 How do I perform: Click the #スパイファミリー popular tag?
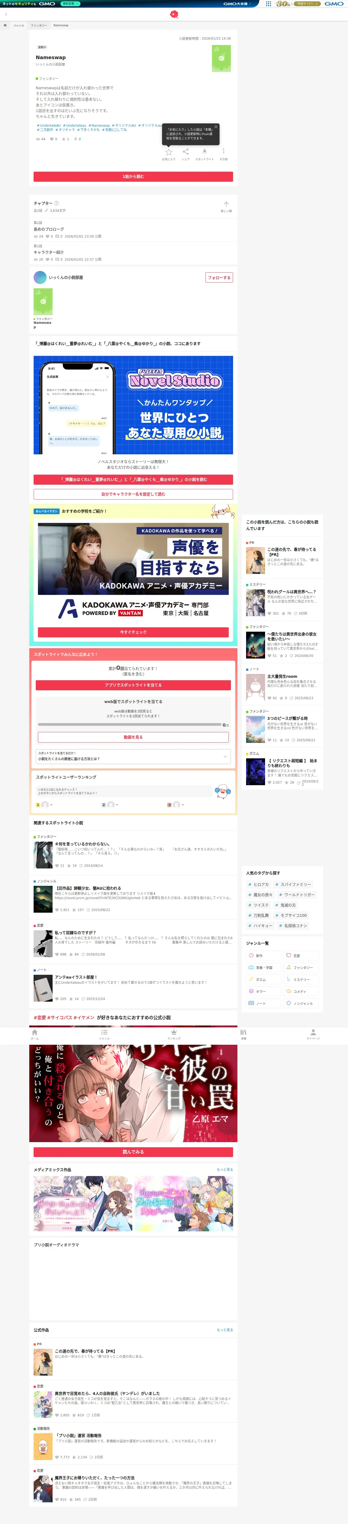(293, 884)
